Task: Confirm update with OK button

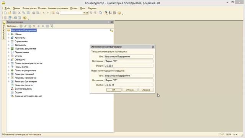Action: (x=114, y=90)
